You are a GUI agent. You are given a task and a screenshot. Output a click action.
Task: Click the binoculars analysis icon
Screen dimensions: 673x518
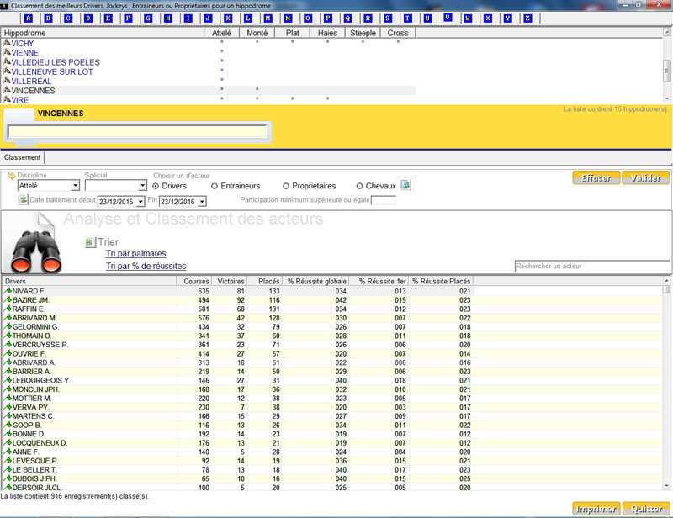[37, 251]
